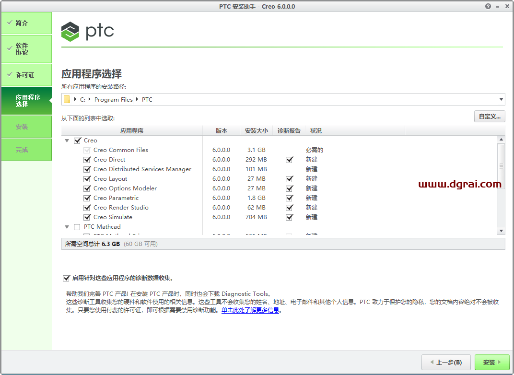This screenshot has width=514, height=375.
Task: Click the Creo Distributed Services Manager label
Action: coord(142,169)
